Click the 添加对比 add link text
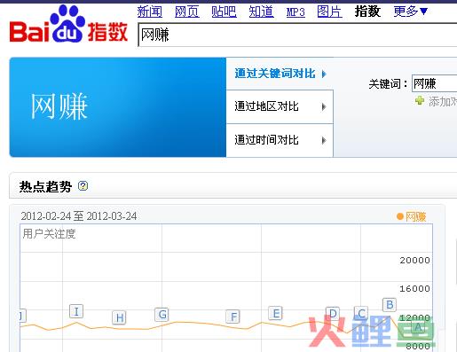 [x=443, y=102]
